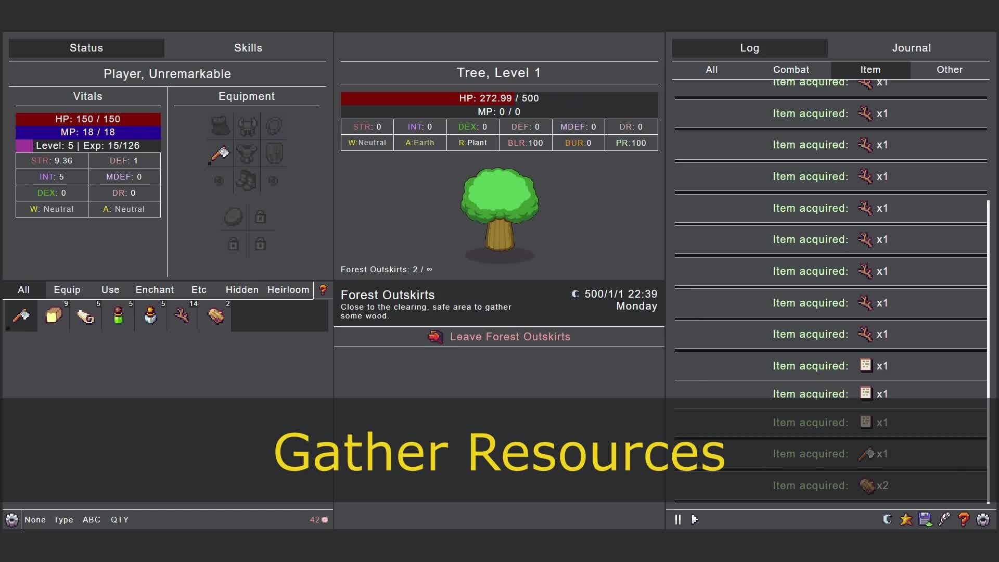Sort inventory by QTY
Viewport: 999px width, 562px height.
[119, 520]
